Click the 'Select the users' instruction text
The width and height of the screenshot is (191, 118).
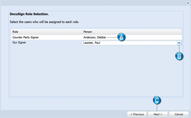[44, 22]
